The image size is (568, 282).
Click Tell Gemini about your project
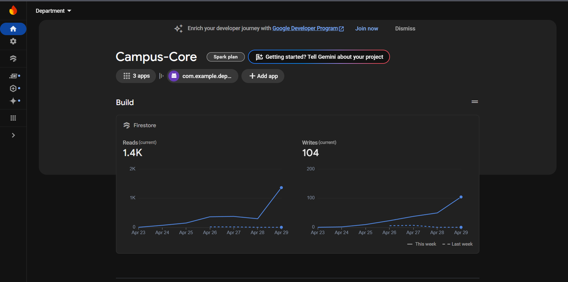[x=319, y=57]
